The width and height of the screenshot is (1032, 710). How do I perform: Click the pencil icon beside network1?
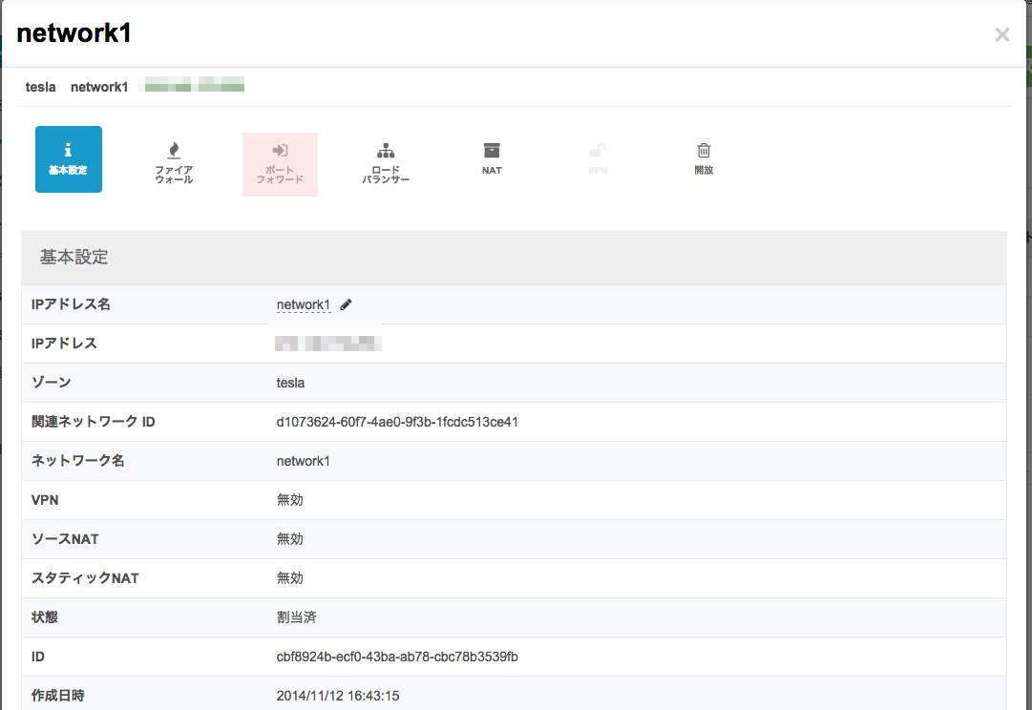pyautogui.click(x=346, y=303)
